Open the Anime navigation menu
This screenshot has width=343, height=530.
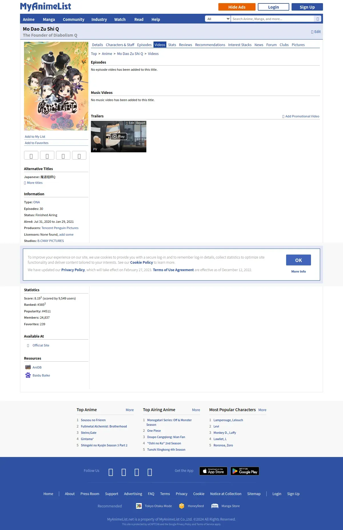coord(29,19)
